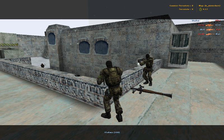The width and height of the screenshot is (224, 140).
Task: Click the "Counter-Terrorists : 0" score line
Action: click(x=181, y=6)
